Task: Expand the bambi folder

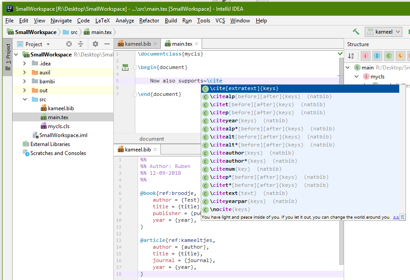Action: [x=25, y=81]
